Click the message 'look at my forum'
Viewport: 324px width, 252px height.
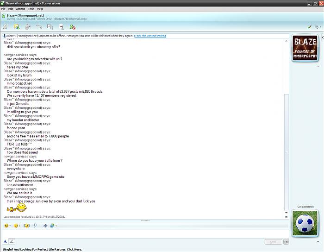pyautogui.click(x=19, y=75)
